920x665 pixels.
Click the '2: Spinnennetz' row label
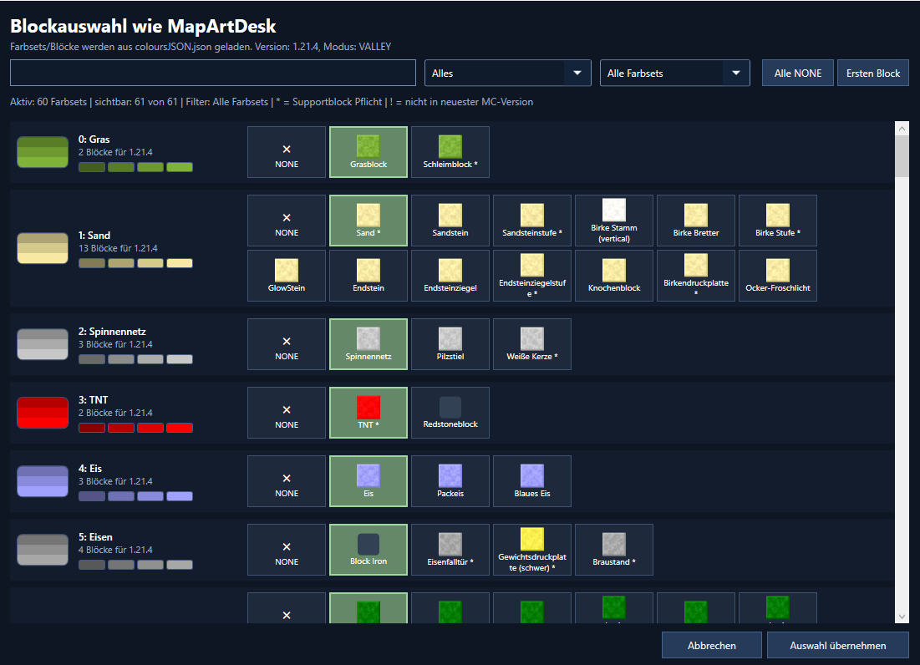pyautogui.click(x=112, y=332)
